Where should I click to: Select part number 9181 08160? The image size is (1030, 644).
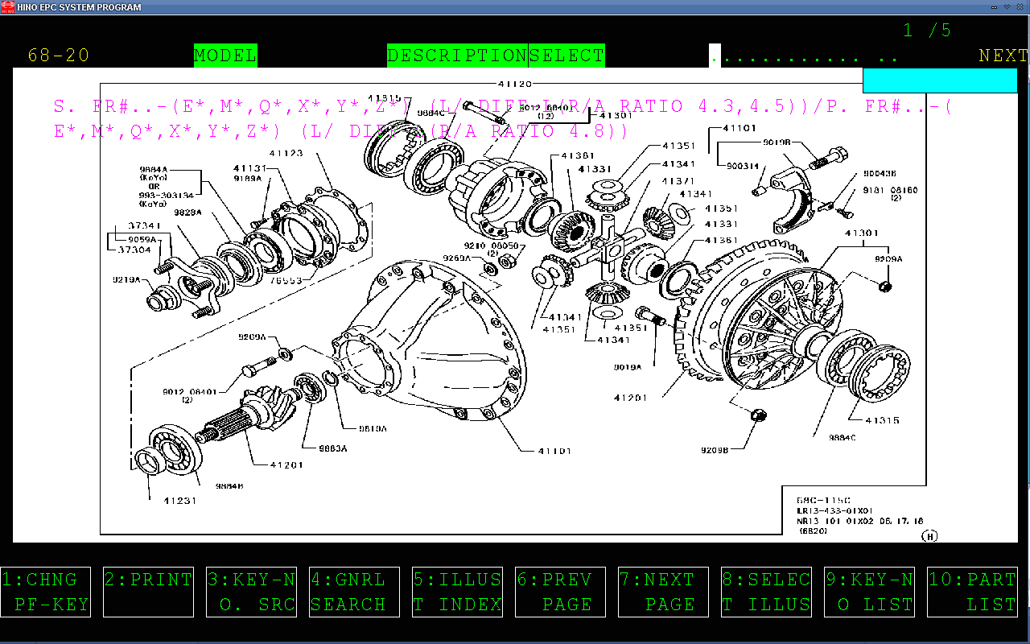pos(890,191)
